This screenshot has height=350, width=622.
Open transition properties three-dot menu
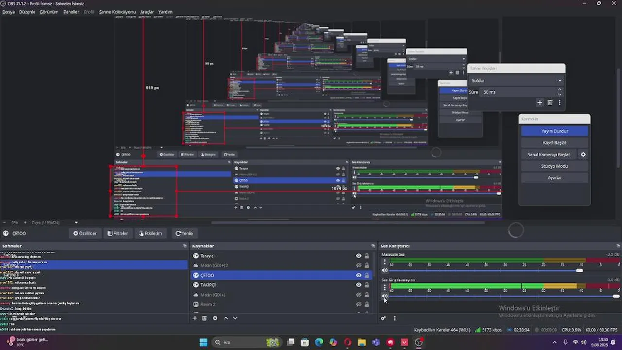click(x=559, y=103)
